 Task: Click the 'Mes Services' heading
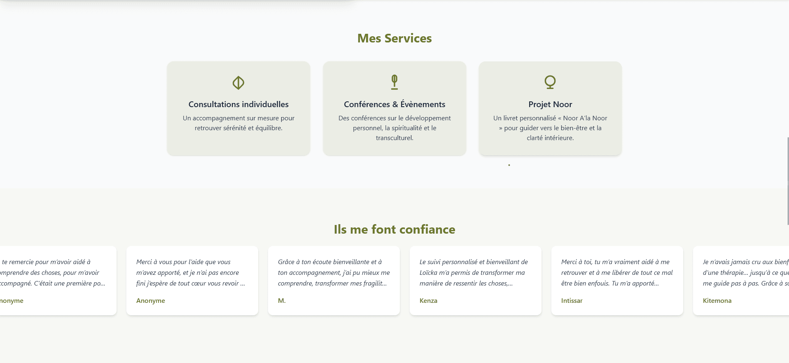point(394,38)
